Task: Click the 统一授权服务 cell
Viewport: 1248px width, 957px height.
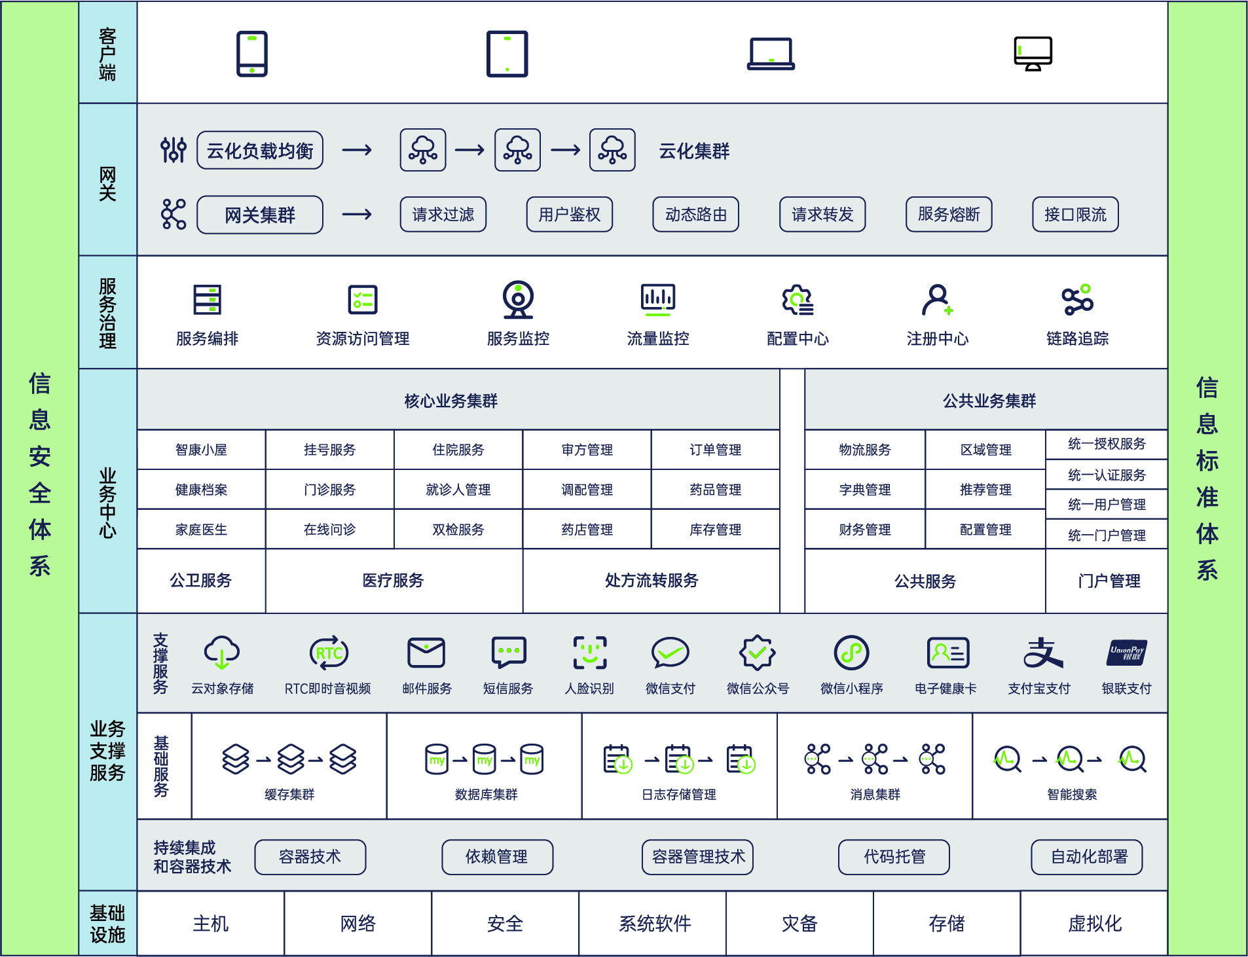Action: tap(1107, 444)
